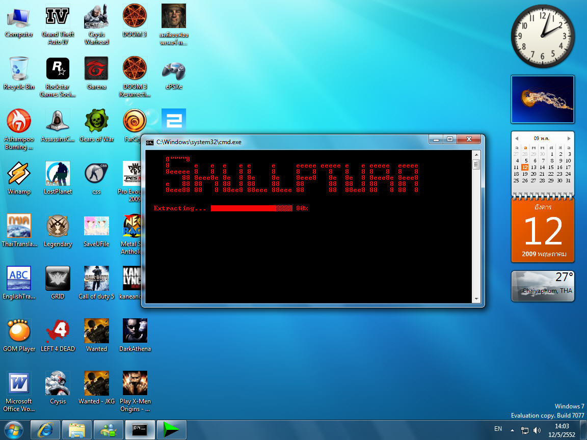This screenshot has width=587, height=440.
Task: Click the network tray icon
Action: (x=525, y=431)
